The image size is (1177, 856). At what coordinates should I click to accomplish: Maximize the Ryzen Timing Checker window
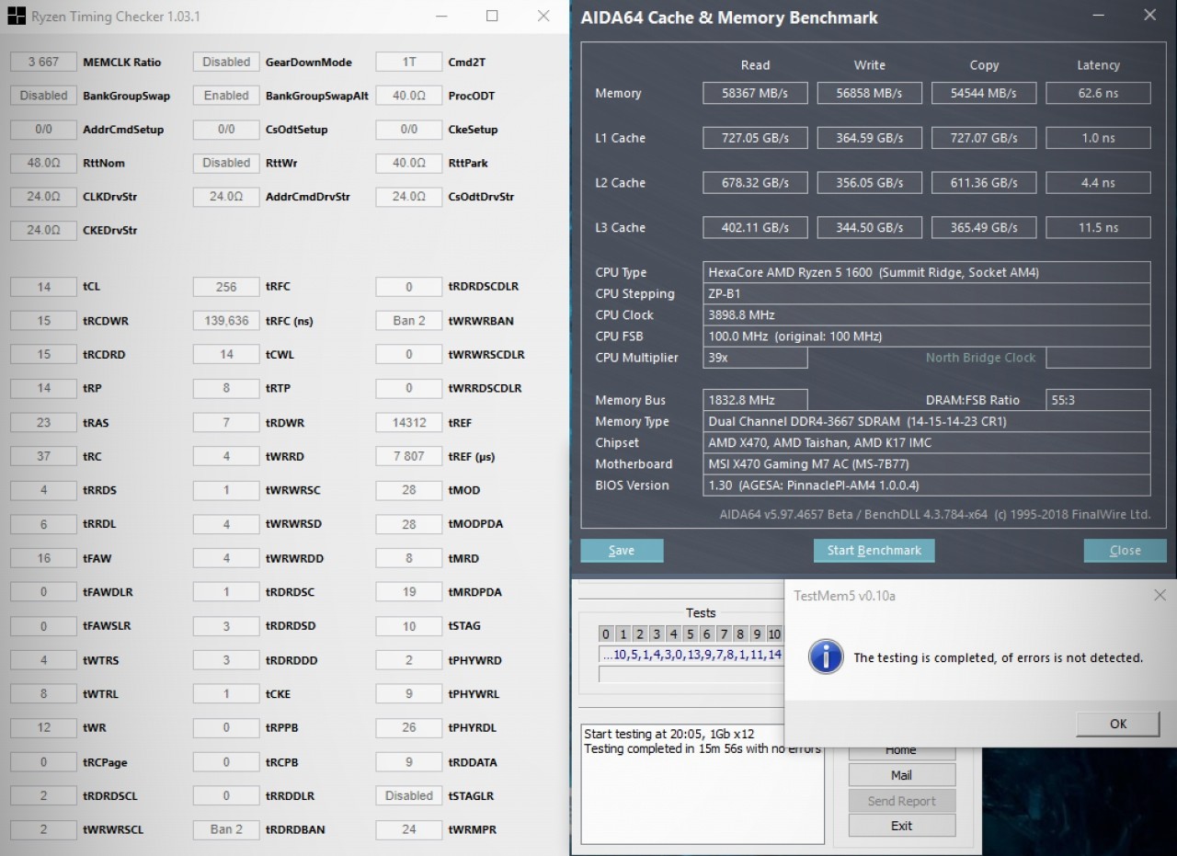click(x=492, y=17)
